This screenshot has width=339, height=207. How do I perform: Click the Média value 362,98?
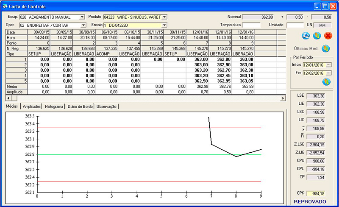coord(197,87)
